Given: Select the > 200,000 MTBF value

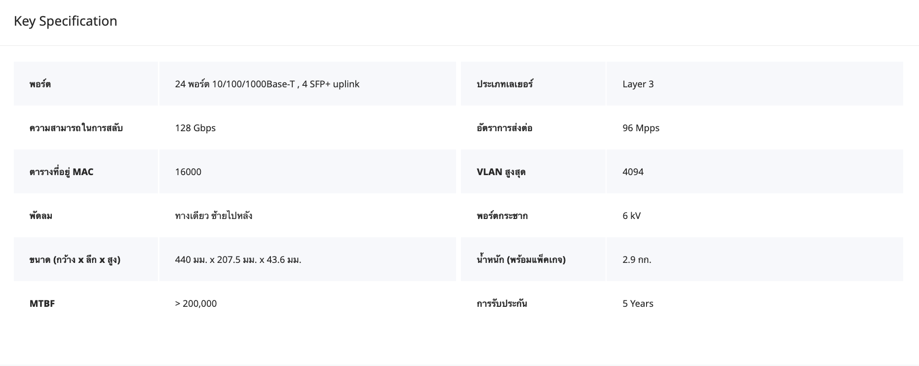Looking at the screenshot, I should [x=195, y=303].
